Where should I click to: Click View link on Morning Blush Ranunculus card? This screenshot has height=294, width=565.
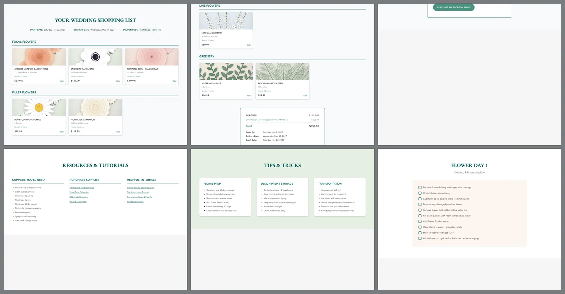point(174,81)
